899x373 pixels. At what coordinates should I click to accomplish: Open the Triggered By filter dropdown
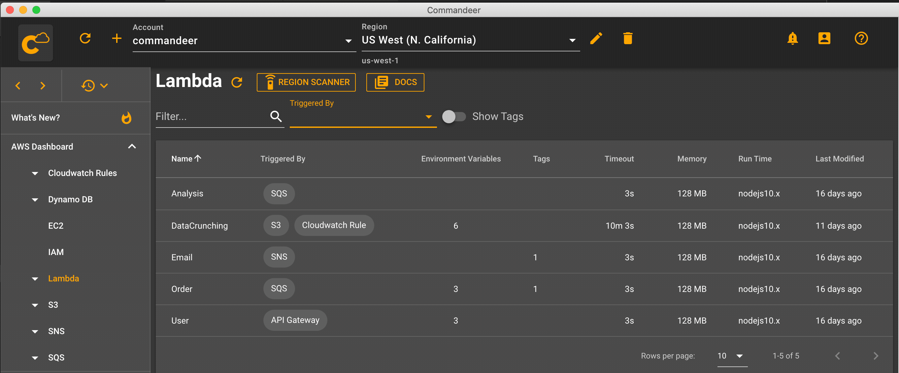[x=363, y=116]
